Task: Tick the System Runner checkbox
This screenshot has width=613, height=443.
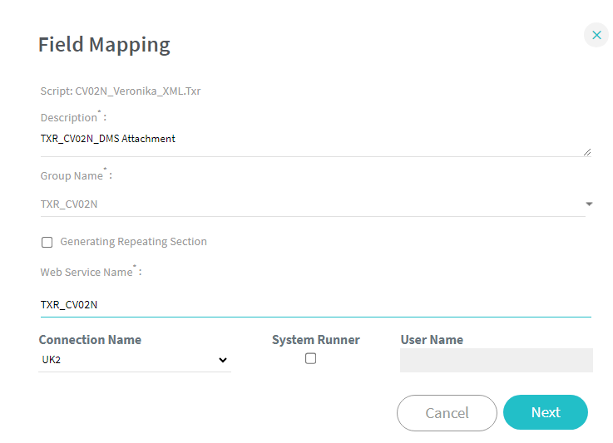Action: pos(310,358)
